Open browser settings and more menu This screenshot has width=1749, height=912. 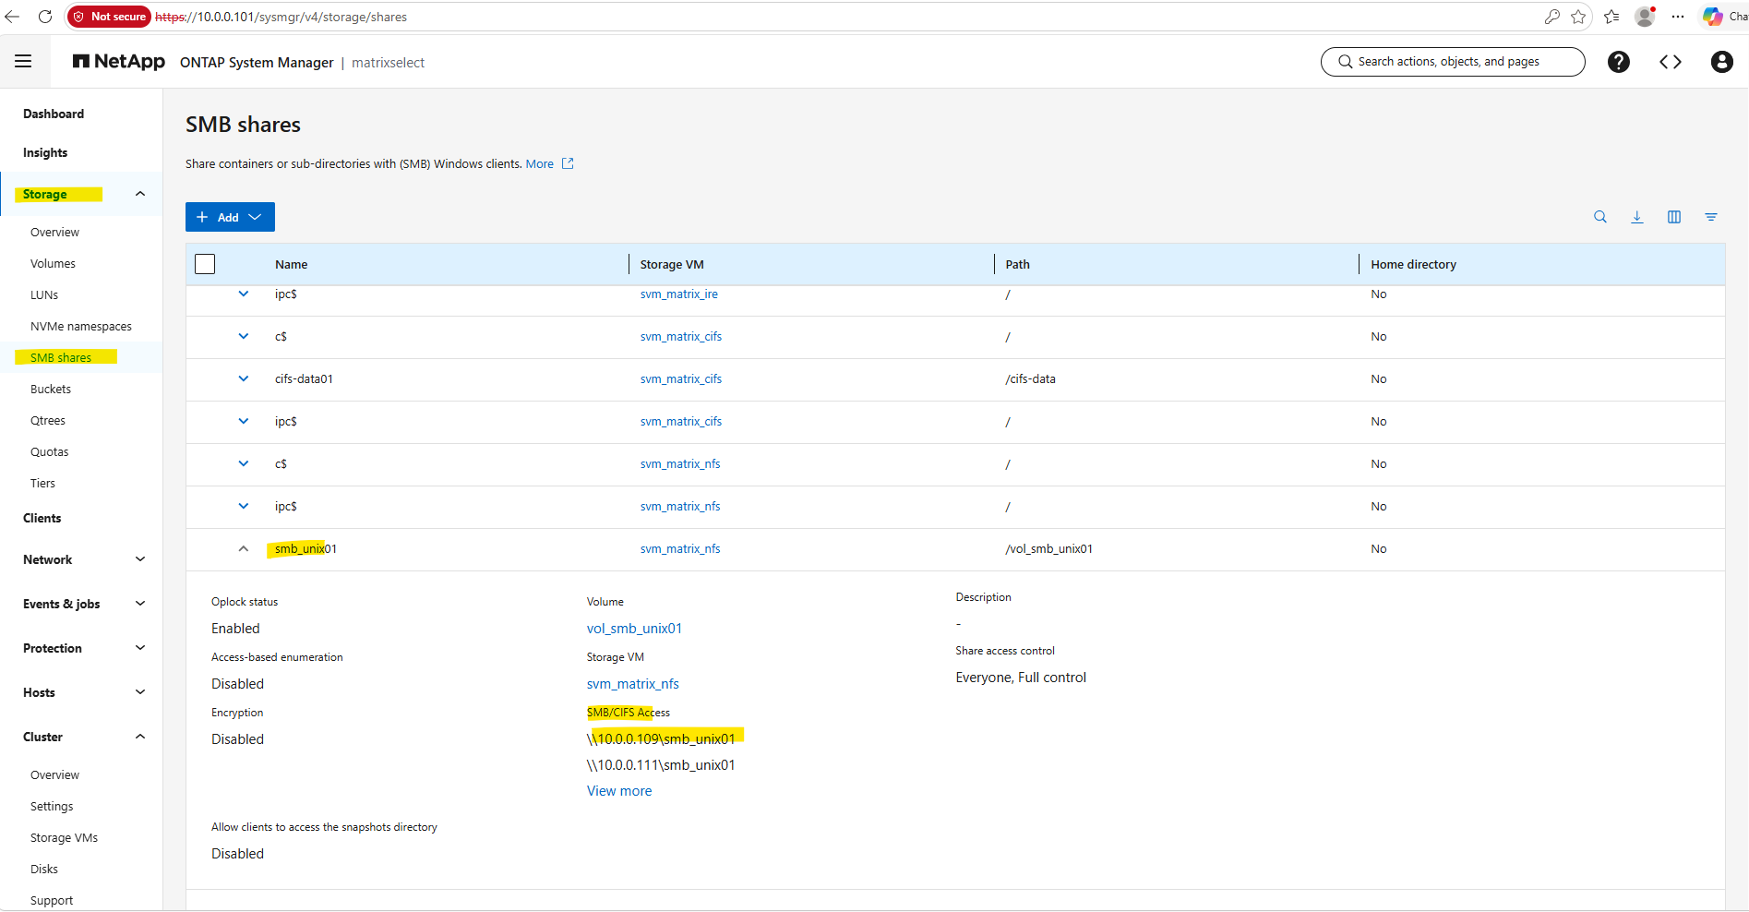(x=1678, y=17)
